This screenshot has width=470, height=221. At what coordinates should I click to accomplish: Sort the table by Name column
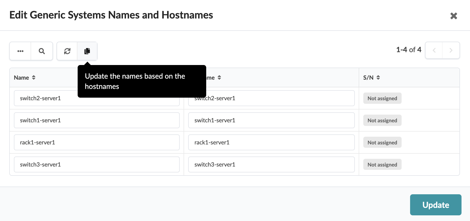tap(24, 77)
